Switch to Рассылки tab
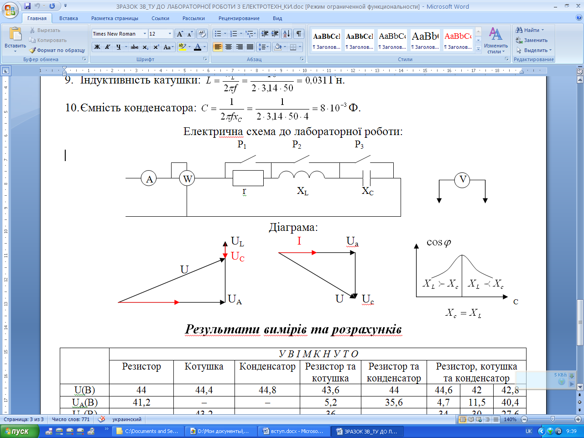Image resolution: width=584 pixels, height=438 pixels. tap(193, 18)
